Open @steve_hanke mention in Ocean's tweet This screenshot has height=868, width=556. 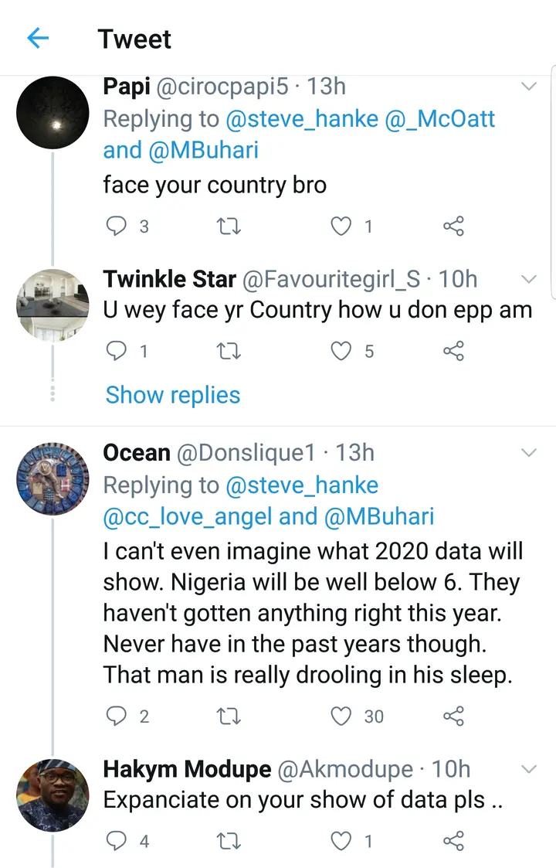(x=302, y=485)
